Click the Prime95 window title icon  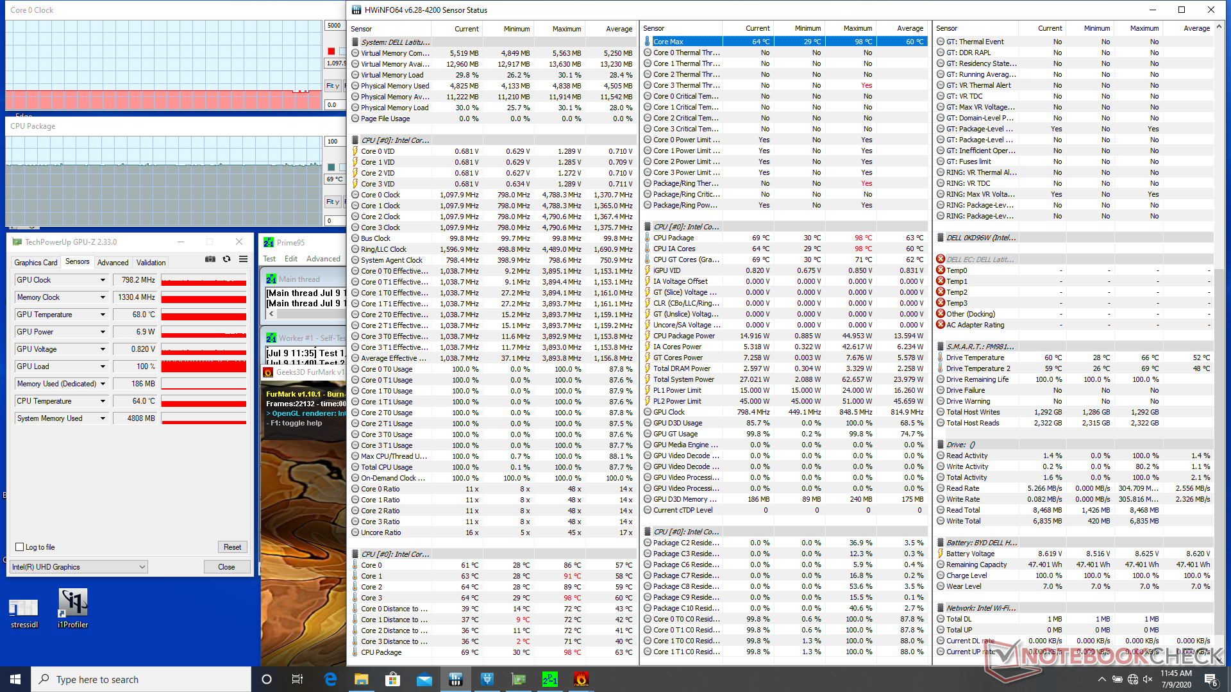269,242
